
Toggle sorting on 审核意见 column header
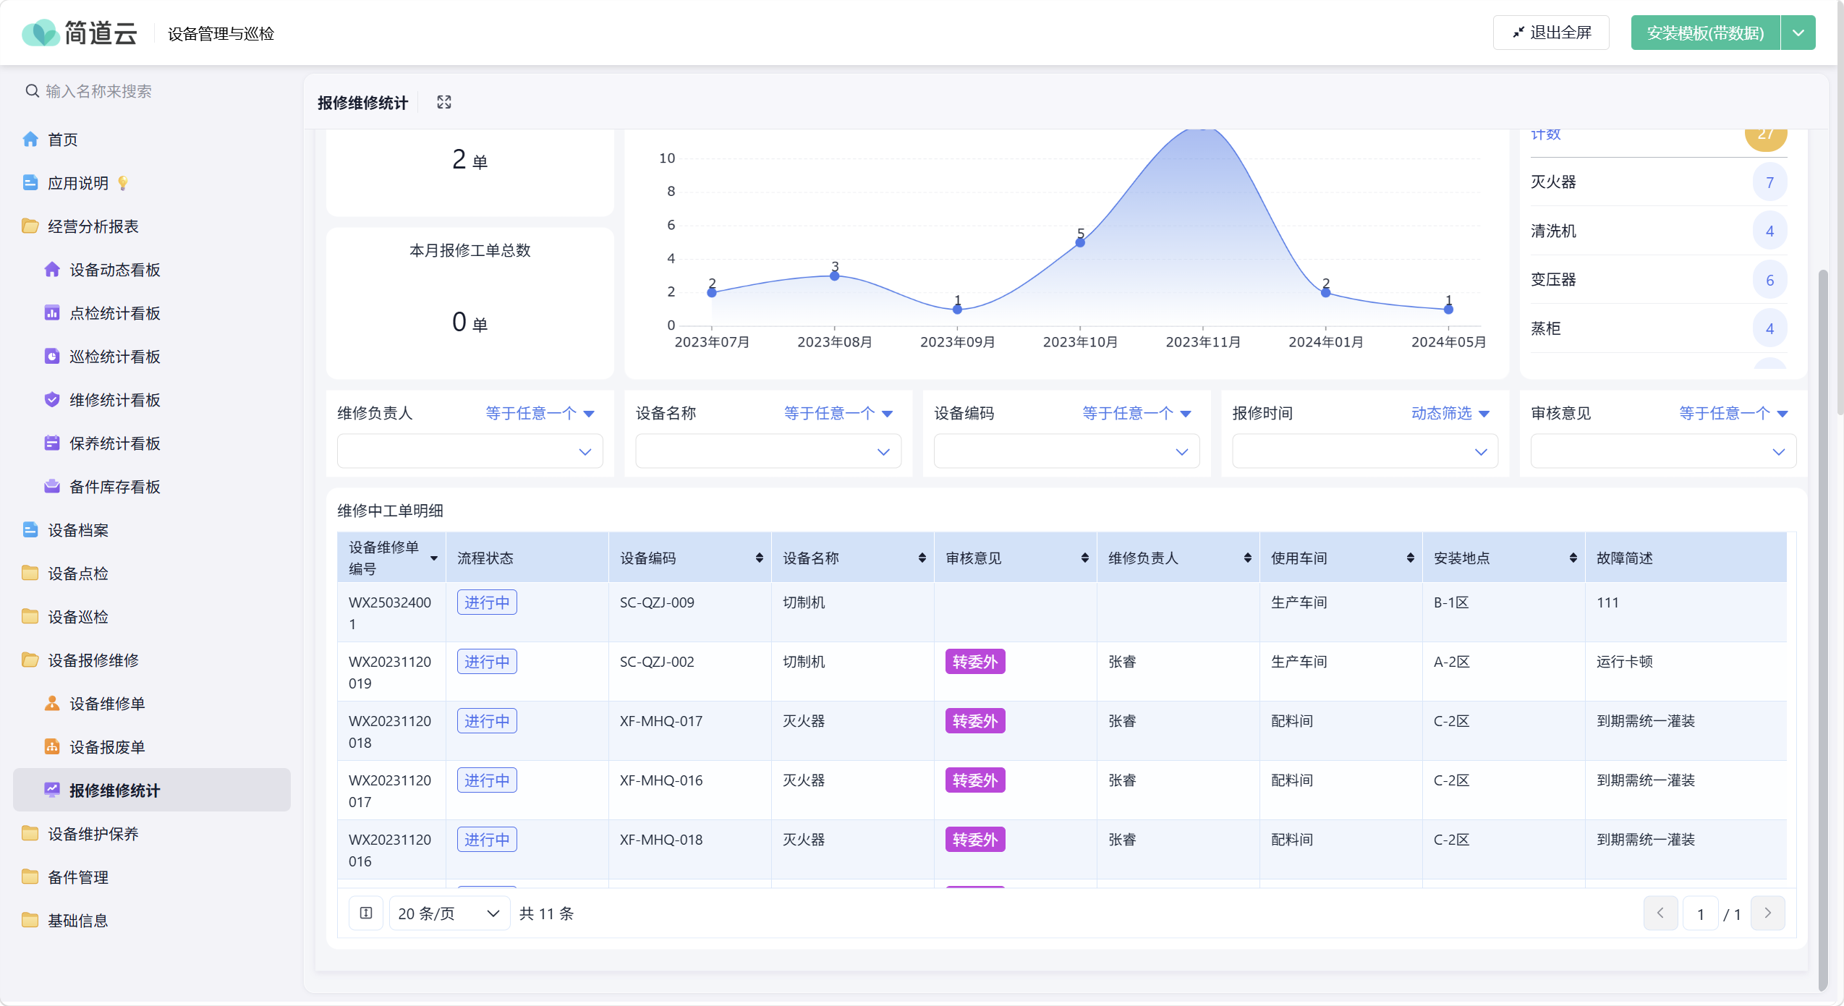point(1084,558)
